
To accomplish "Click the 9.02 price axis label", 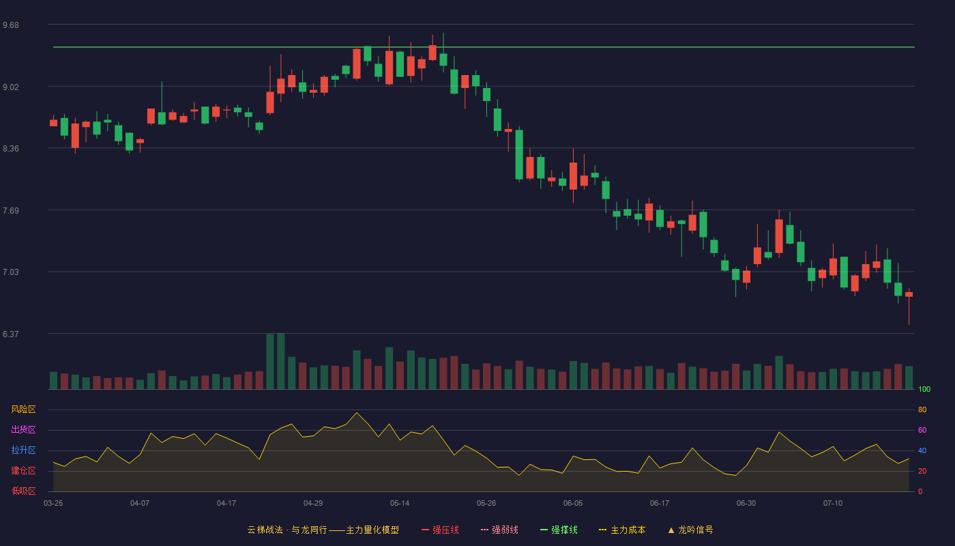I will [x=11, y=87].
